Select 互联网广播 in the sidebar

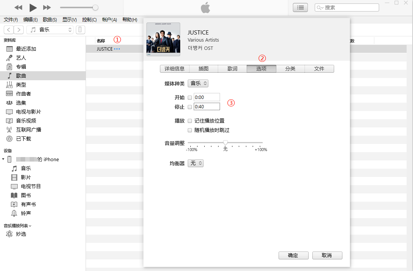(29, 130)
